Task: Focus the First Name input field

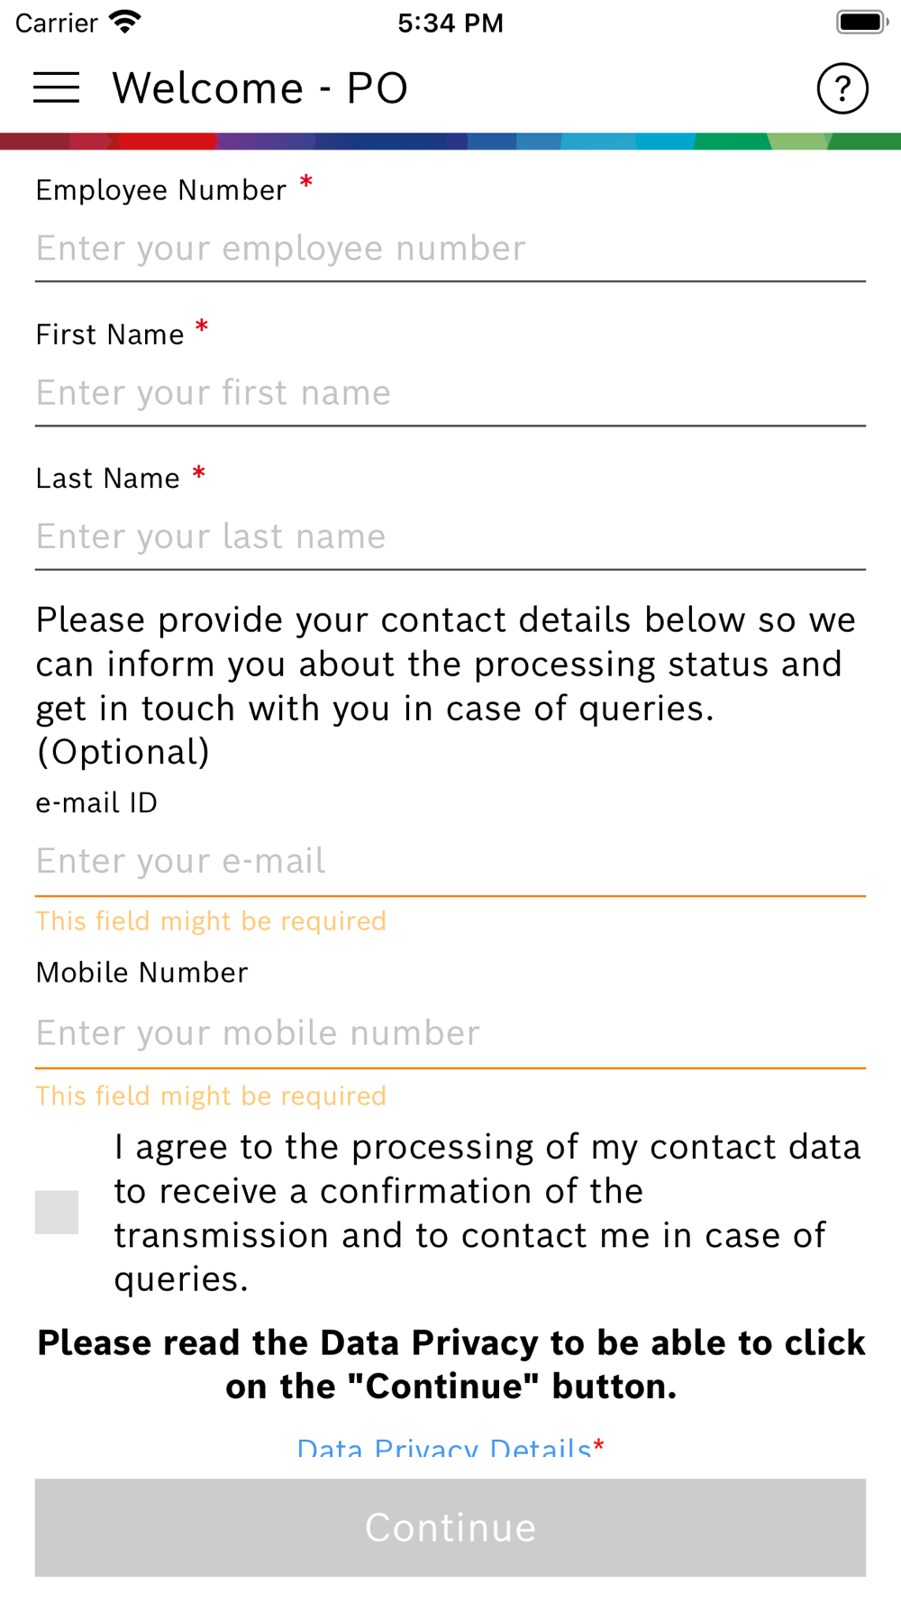Action: coord(450,393)
